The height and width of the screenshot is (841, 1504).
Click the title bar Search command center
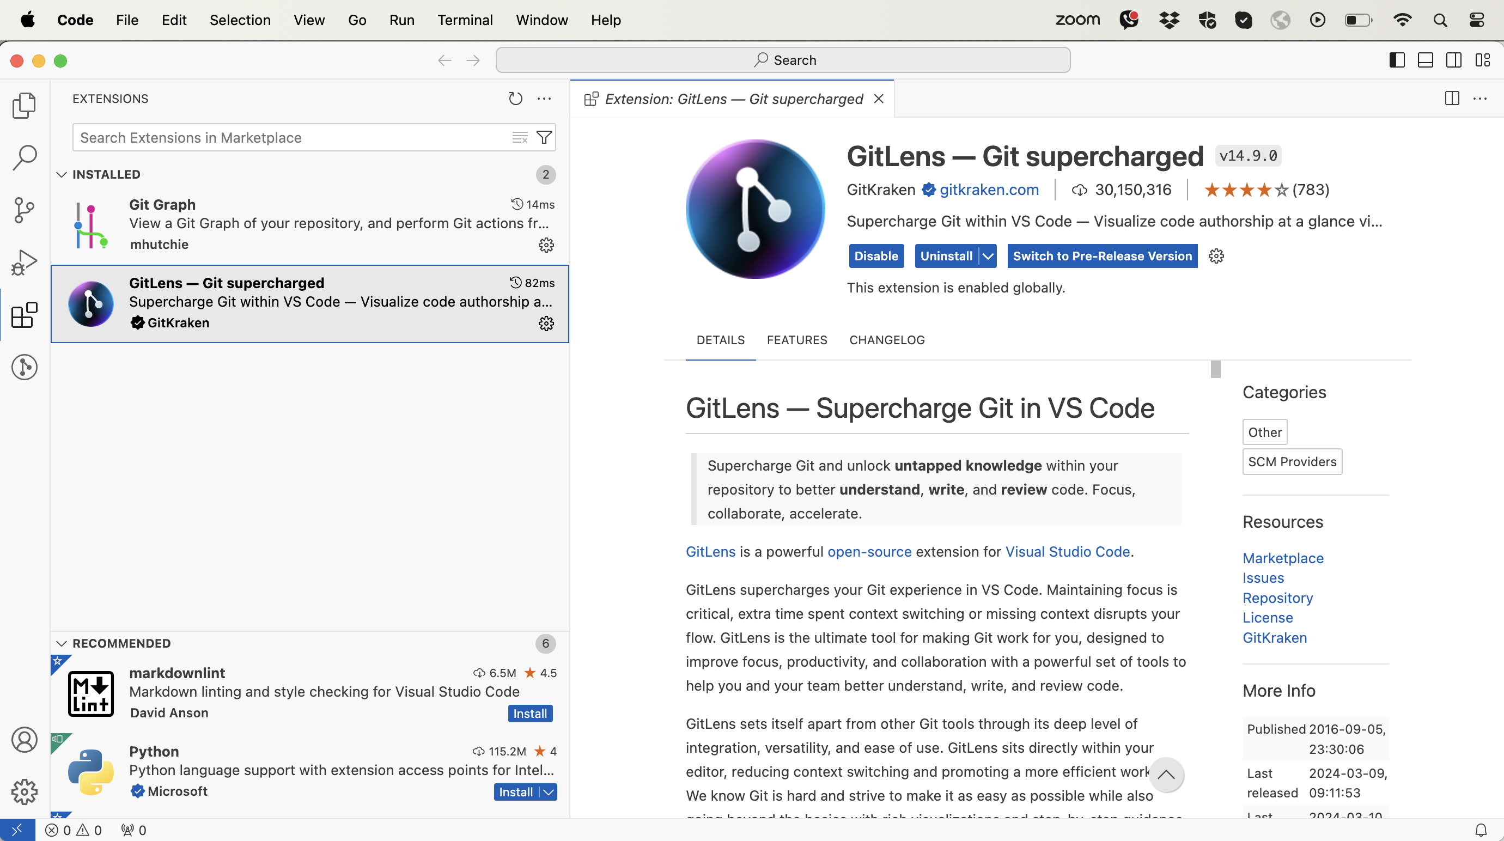tap(783, 60)
